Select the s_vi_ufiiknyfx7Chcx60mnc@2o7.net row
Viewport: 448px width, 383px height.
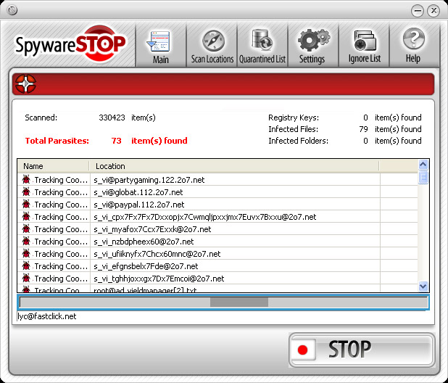tap(217, 254)
